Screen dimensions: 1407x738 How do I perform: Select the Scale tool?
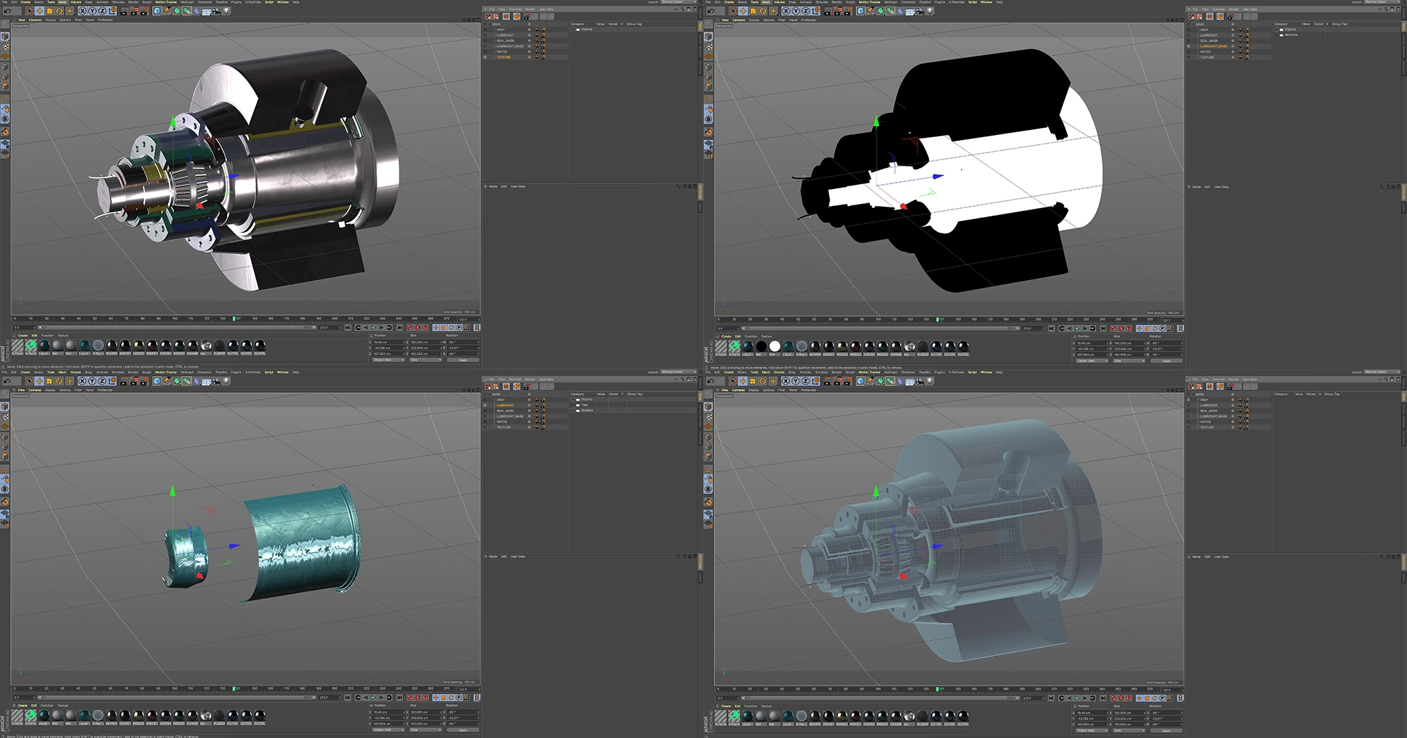point(49,12)
